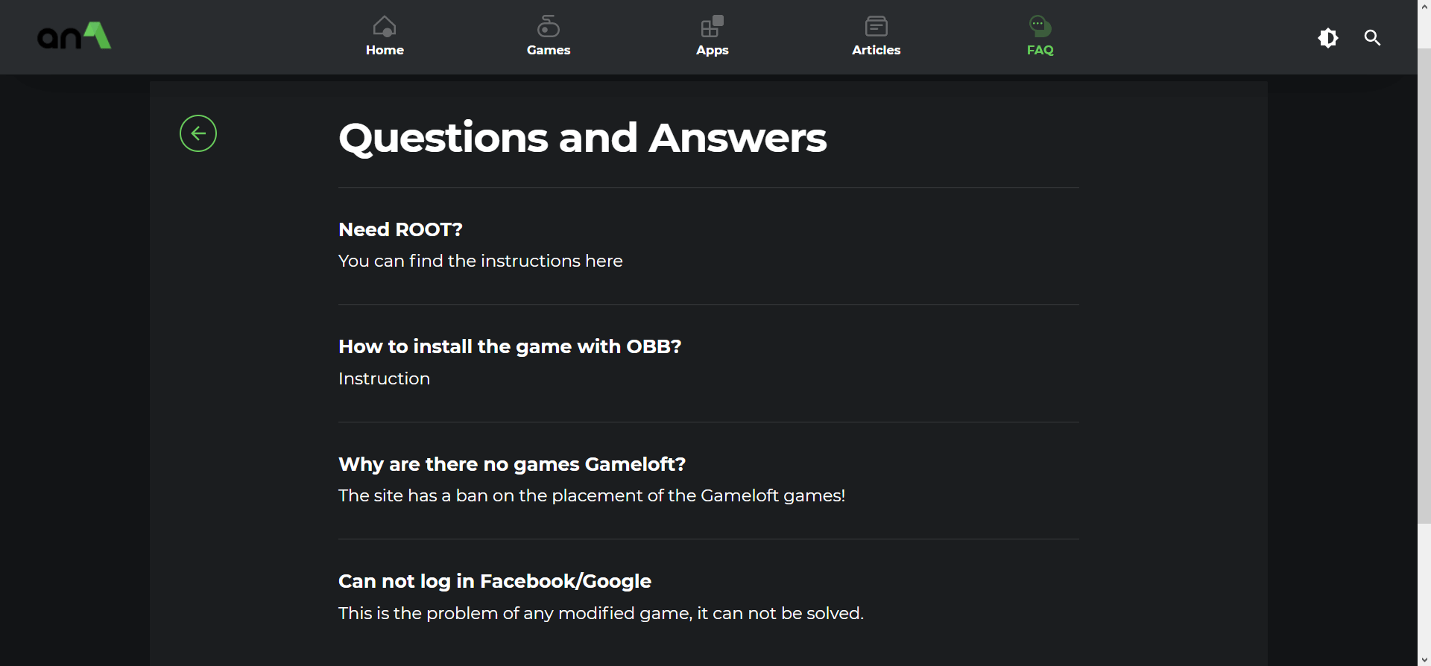The height and width of the screenshot is (666, 1431).
Task: Go to the Articles text label
Action: click(x=876, y=50)
